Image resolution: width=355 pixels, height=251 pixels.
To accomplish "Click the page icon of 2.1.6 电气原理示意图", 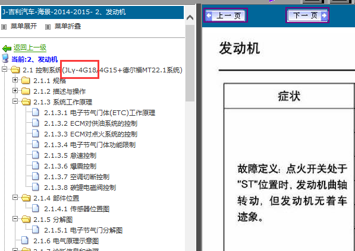I will (25, 240).
